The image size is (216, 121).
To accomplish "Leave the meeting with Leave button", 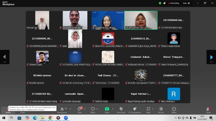I will [208, 110].
